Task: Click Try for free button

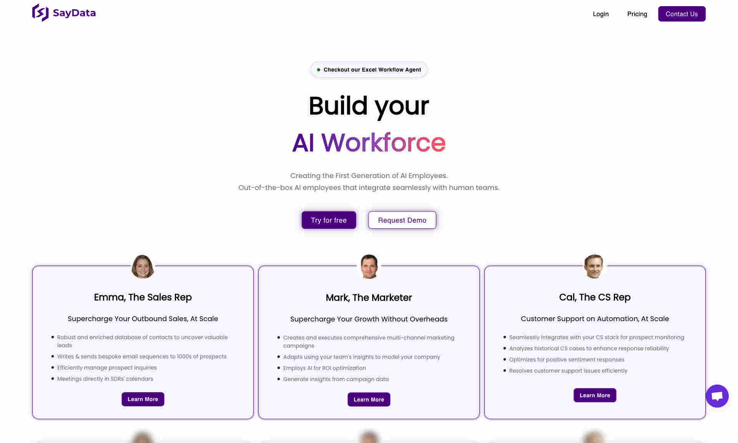Action: click(x=328, y=220)
